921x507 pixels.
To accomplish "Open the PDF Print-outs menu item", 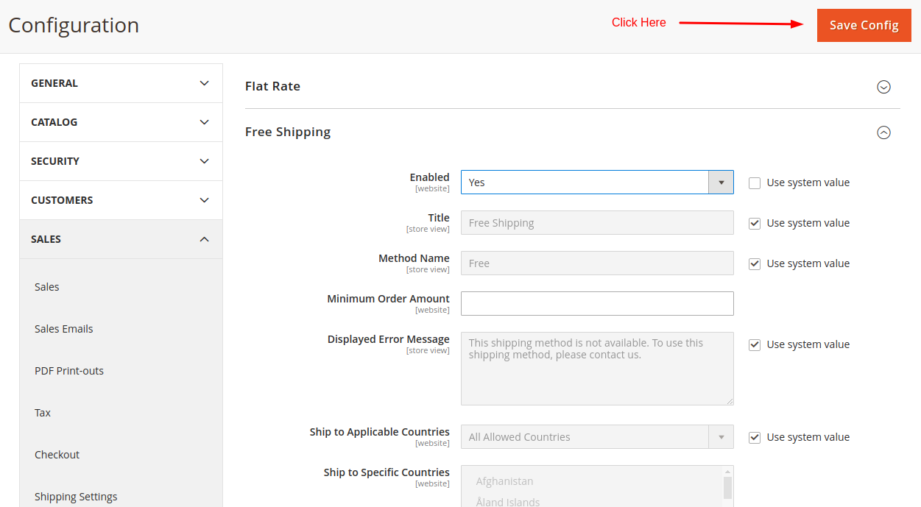I will click(x=69, y=371).
